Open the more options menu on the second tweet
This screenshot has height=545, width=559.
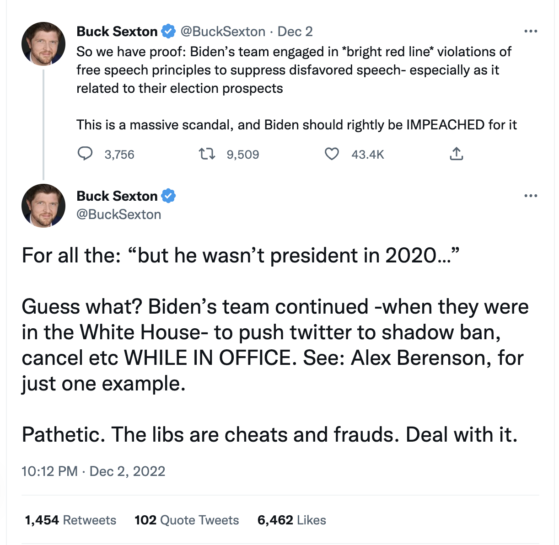[x=531, y=196]
